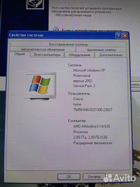Confirm the dialog with OK
The height and width of the screenshot is (187, 140).
coord(69,177)
